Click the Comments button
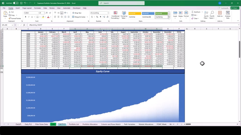241x135 pixels. point(224,8)
